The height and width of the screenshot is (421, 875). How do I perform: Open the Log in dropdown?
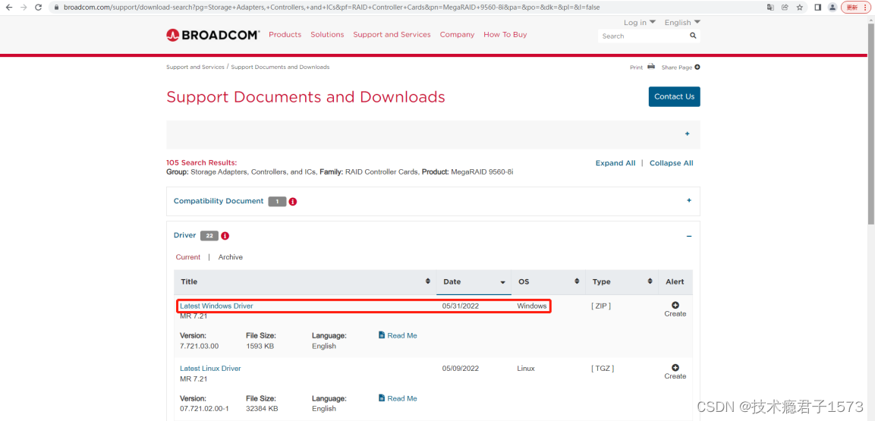click(640, 22)
